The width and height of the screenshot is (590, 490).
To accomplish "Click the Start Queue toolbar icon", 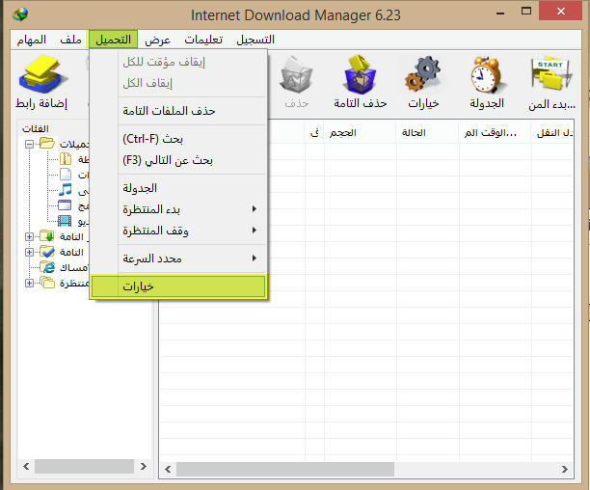I will coord(551,73).
